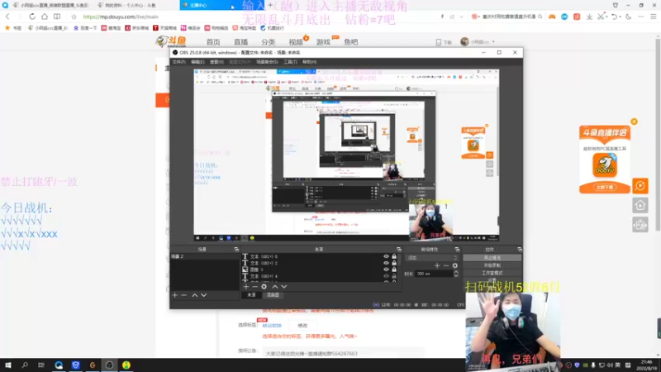Screen dimensions: 661x372
Task: Click the browser back arrow
Action: tap(7, 17)
